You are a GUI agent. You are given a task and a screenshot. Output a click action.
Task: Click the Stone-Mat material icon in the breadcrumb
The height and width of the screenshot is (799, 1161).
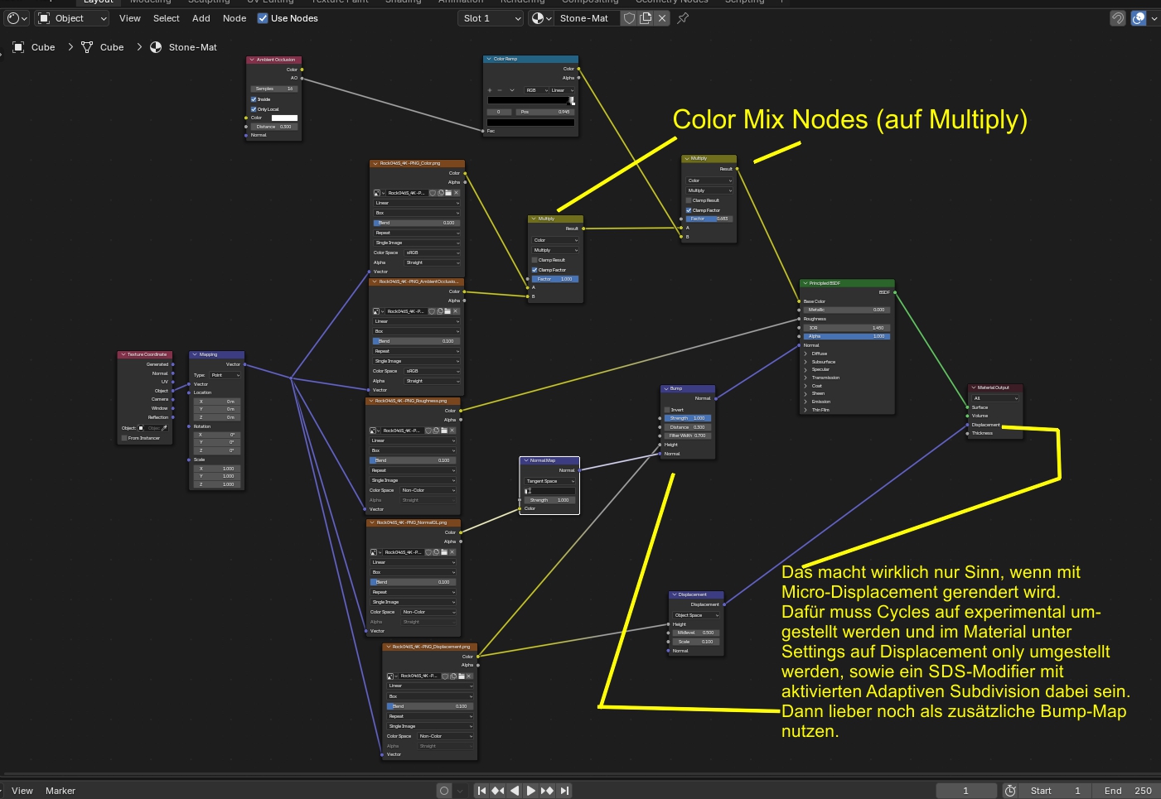(x=156, y=47)
